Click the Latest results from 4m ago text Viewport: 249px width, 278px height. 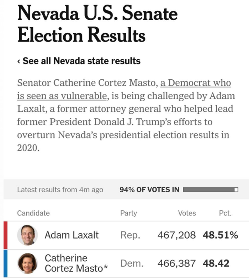tap(60, 189)
